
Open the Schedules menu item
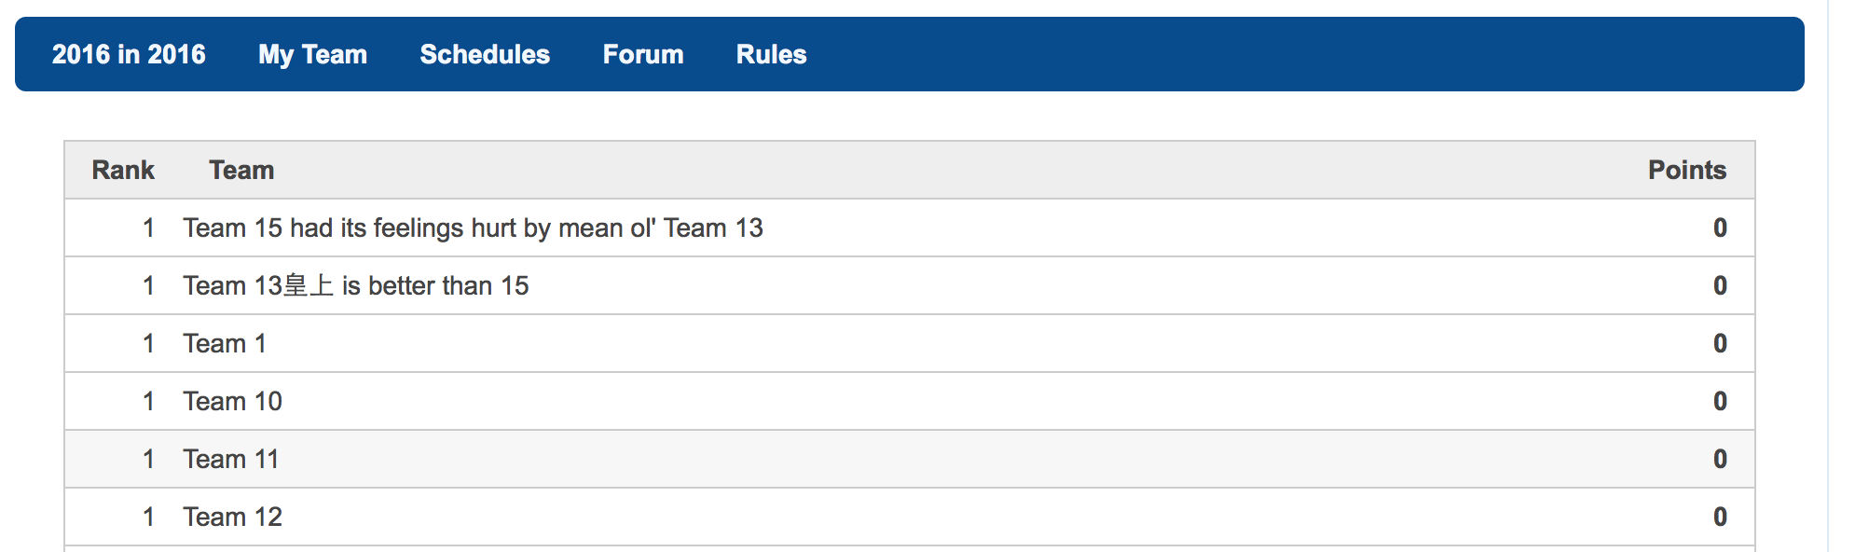(485, 54)
